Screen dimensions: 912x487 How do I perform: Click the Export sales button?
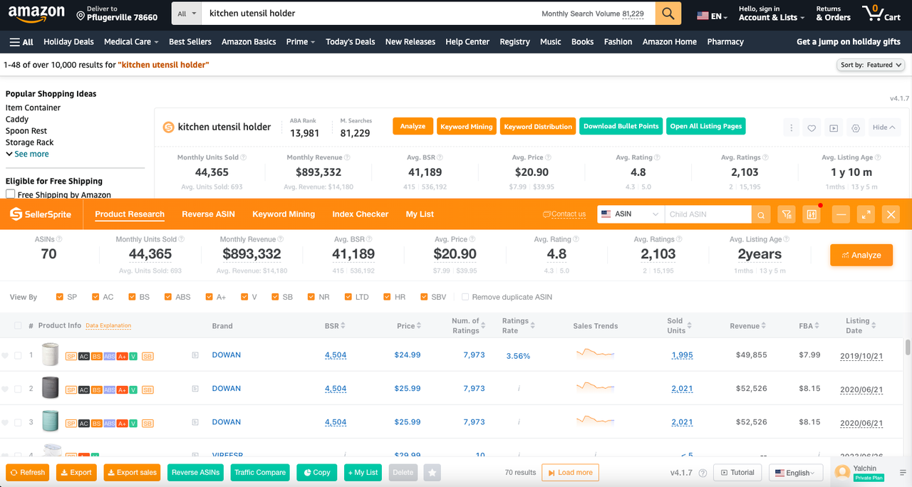132,472
